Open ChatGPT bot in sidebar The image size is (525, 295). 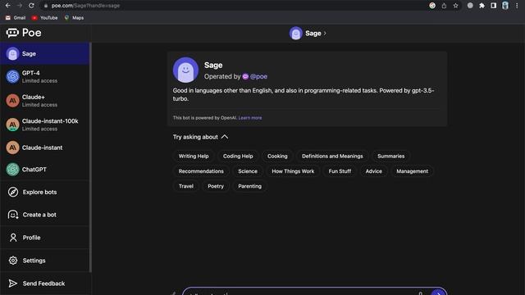coord(45,170)
